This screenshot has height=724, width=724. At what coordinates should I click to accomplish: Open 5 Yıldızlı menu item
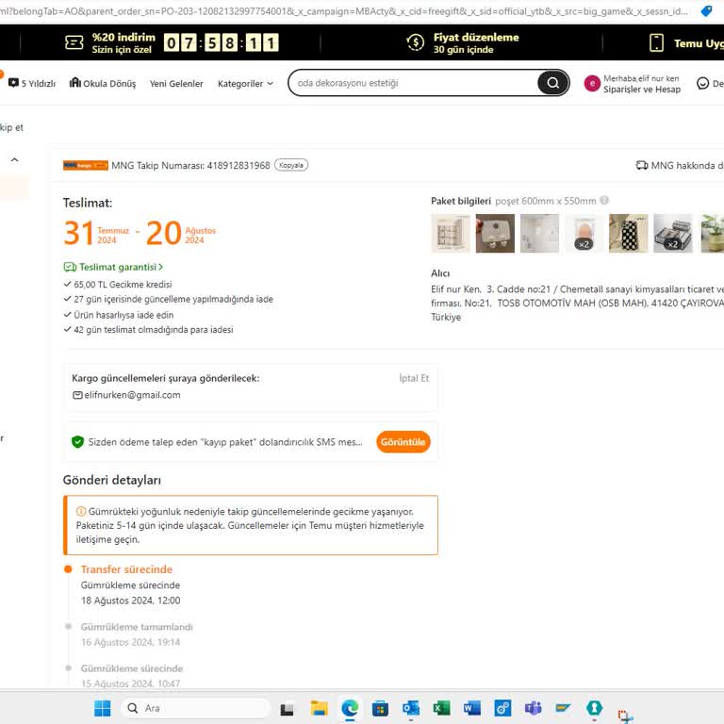tap(32, 83)
